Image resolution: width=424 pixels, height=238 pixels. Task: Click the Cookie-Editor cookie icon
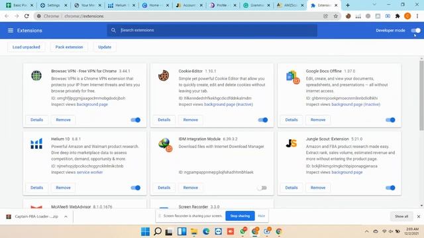pyautogui.click(x=164, y=75)
